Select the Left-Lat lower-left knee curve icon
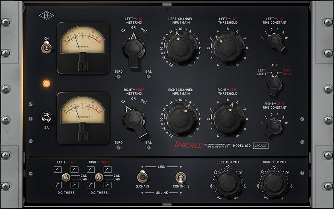The width and height of the screenshot is (334, 209). coord(58,185)
